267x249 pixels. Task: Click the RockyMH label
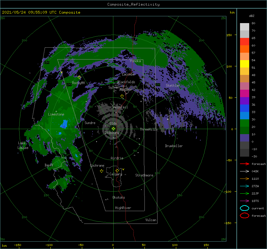[78, 83]
